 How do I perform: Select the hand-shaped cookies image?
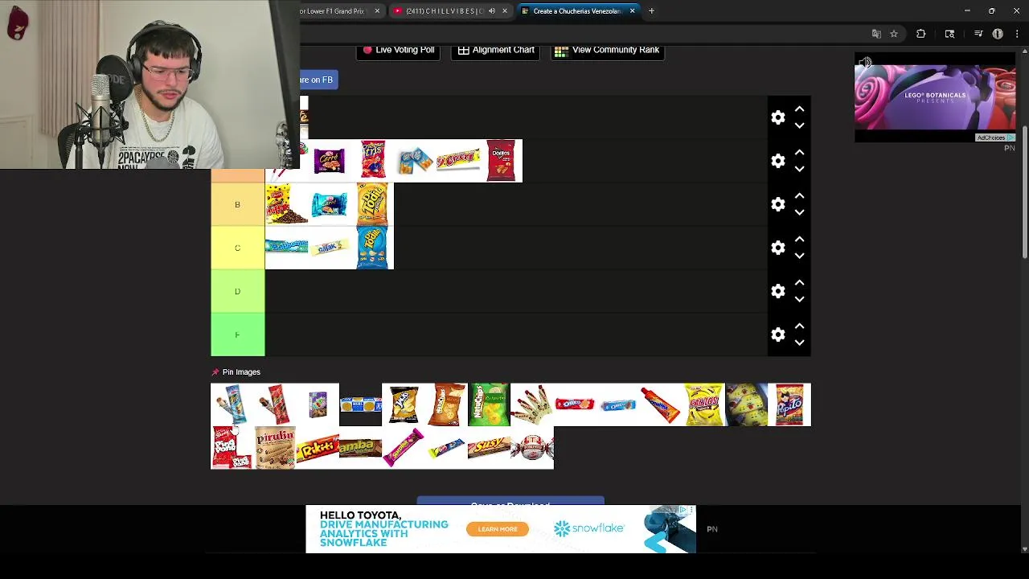pyautogui.click(x=532, y=404)
